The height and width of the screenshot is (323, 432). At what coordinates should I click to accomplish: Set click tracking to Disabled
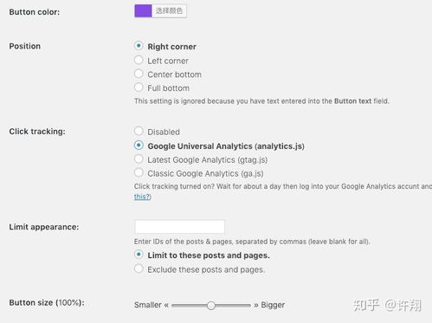139,131
